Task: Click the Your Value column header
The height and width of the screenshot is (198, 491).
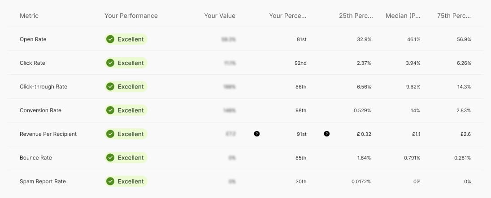Action: pyautogui.click(x=219, y=16)
